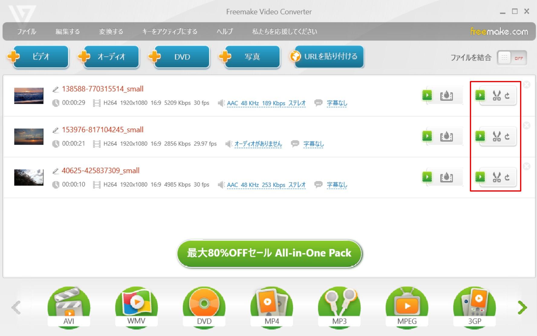The image size is (537, 336).
Task: Remove 138588-770315514_small from the list
Action: [x=526, y=85]
